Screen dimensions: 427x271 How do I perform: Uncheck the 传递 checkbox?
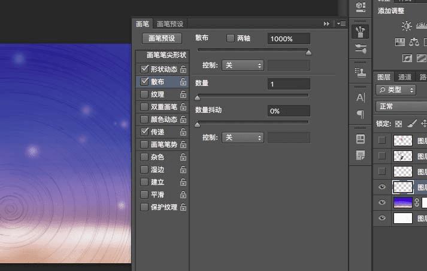[x=144, y=132]
